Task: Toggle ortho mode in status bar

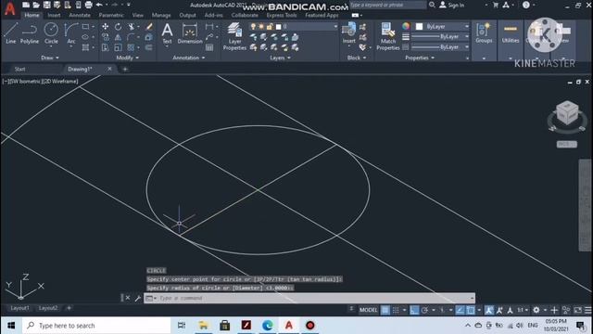Action: point(414,310)
